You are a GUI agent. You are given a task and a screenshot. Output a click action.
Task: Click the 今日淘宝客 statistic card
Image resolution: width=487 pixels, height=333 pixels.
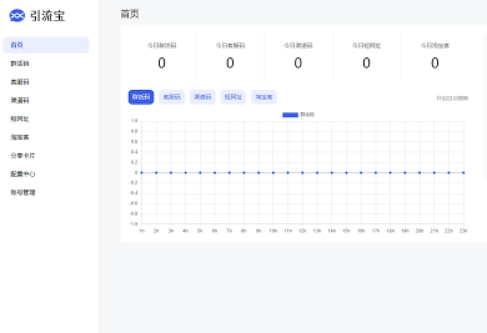[x=434, y=57]
